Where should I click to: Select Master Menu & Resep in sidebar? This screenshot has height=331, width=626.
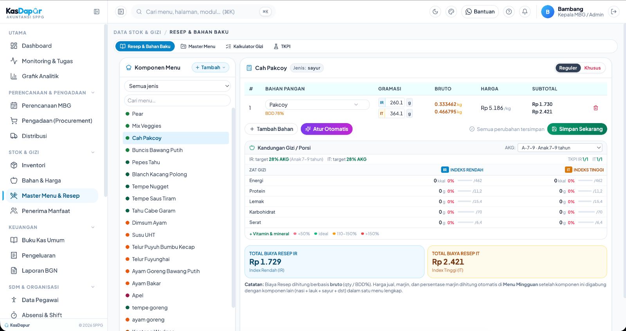[x=51, y=196]
